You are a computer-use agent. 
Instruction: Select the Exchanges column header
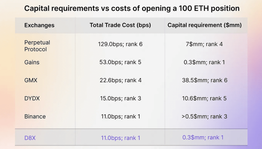(x=39, y=25)
